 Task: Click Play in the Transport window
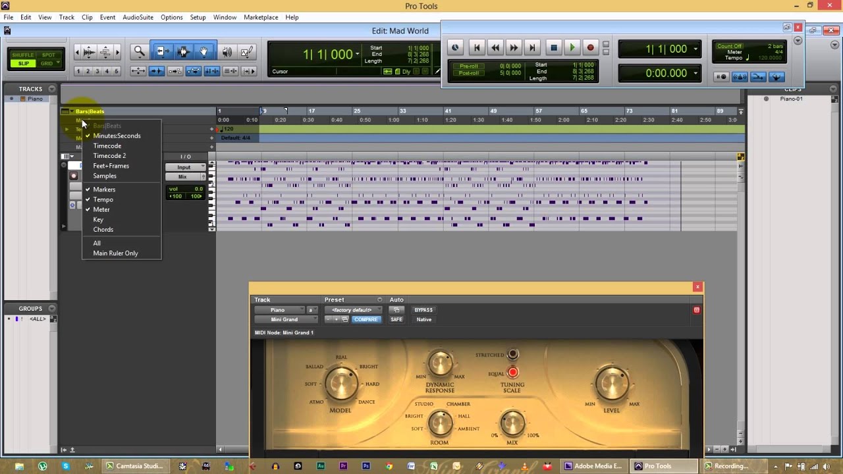572,47
